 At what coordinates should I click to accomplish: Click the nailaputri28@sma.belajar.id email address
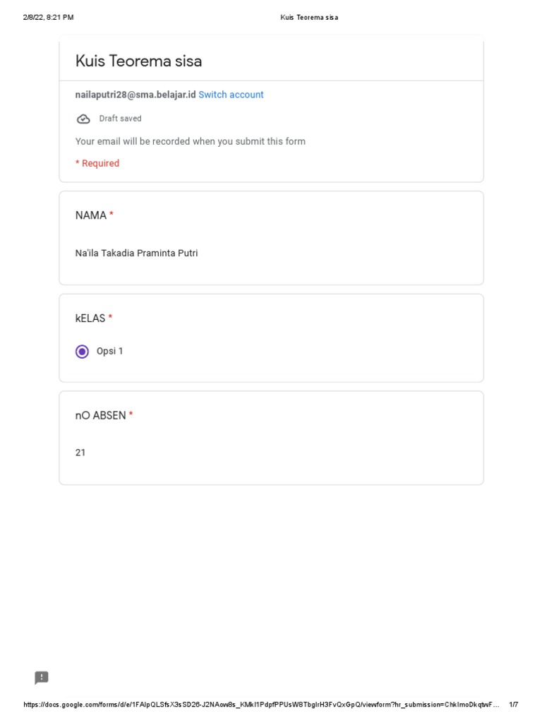[135, 95]
